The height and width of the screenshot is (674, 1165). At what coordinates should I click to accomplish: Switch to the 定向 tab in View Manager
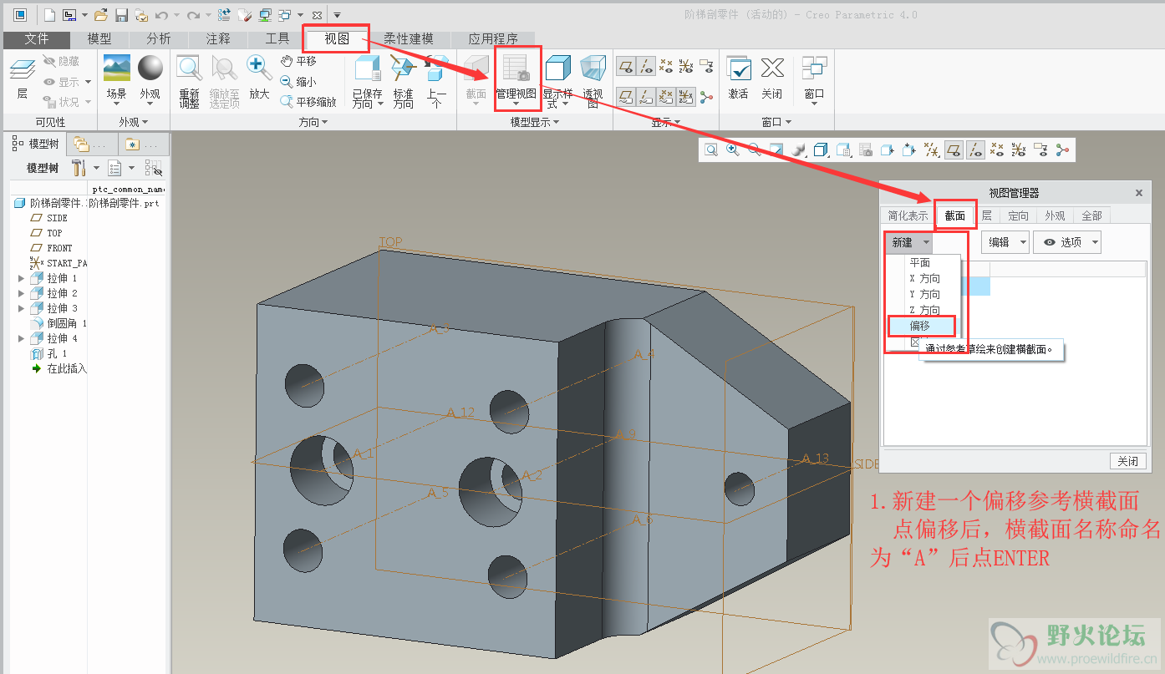(x=1018, y=215)
